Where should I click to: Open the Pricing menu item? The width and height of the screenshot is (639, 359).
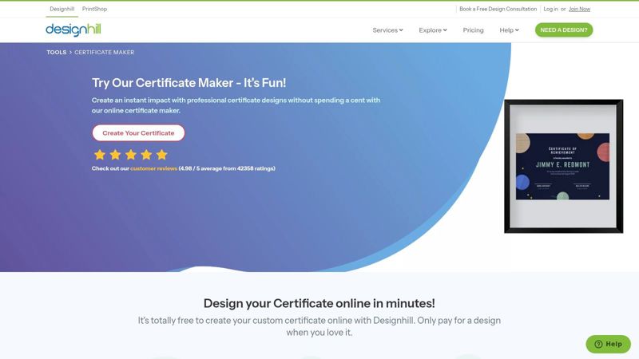click(473, 30)
